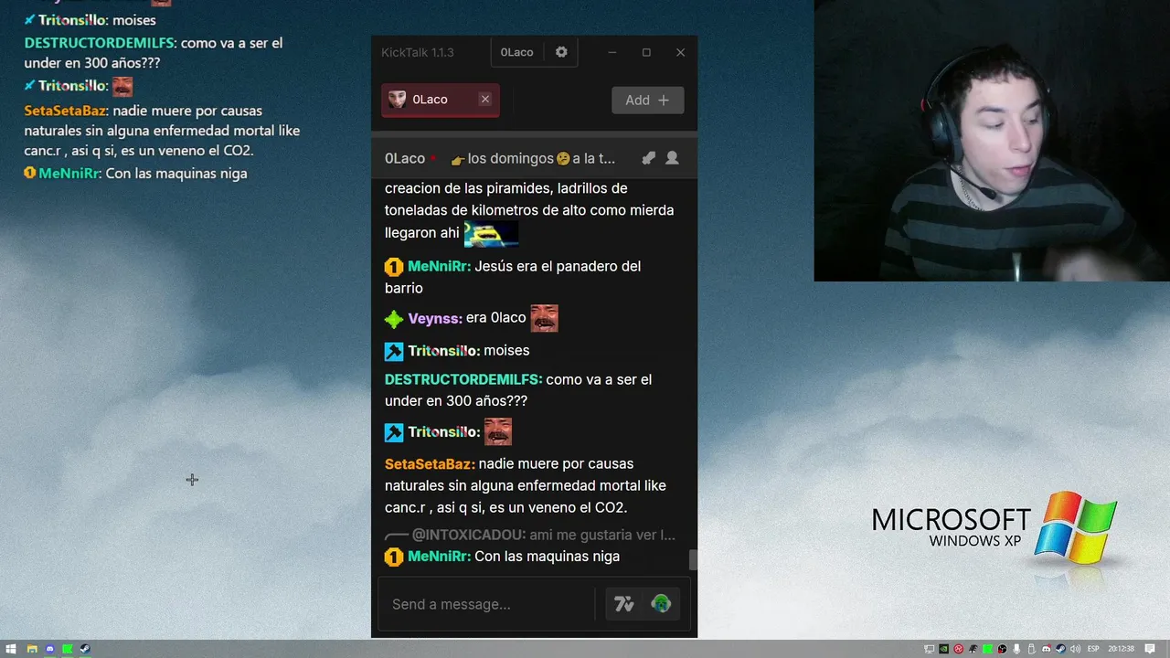Image resolution: width=1170 pixels, height=658 pixels.
Task: Open the volume speaker tray icon
Action: pos(1075,649)
